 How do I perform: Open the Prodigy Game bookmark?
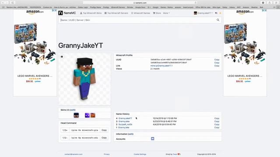(95, 7)
